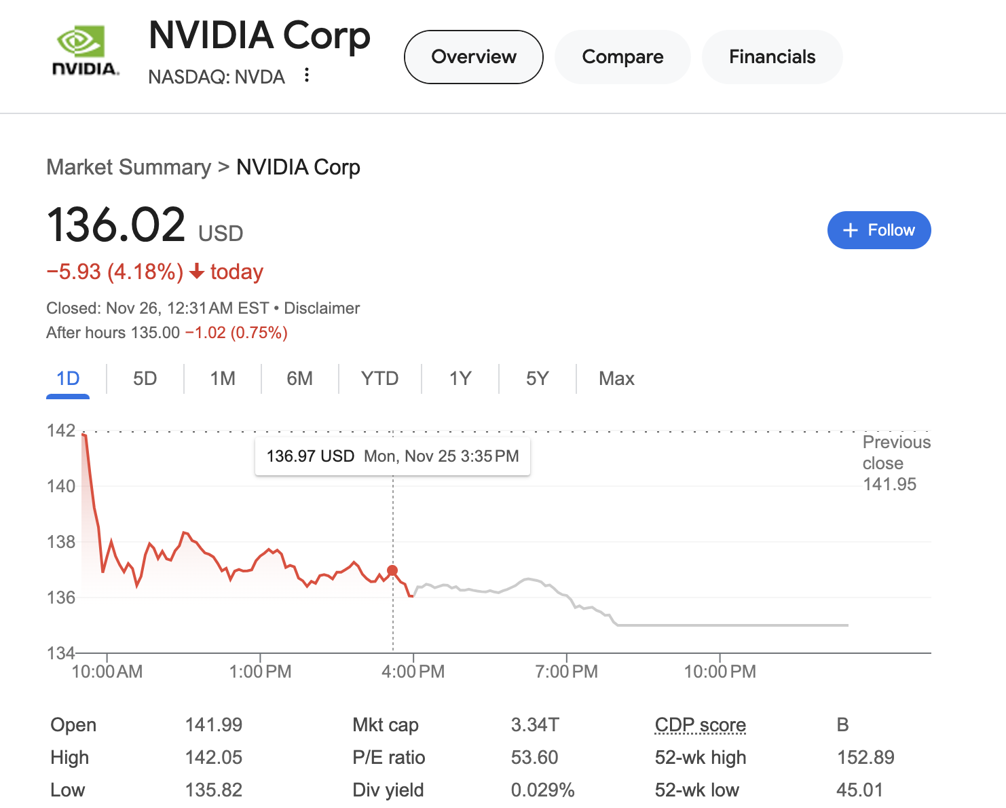Click the Market Summary breadcrumb link
The width and height of the screenshot is (1006, 808).
tap(129, 167)
